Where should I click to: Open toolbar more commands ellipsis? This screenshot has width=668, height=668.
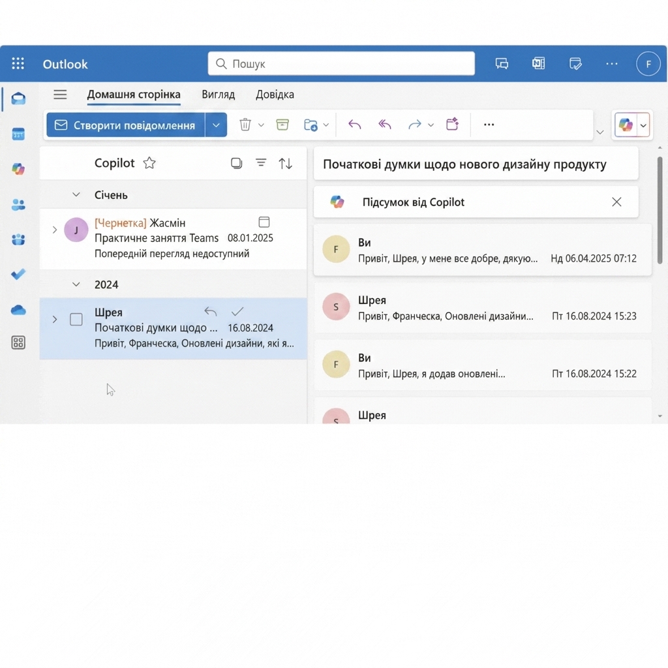(x=489, y=125)
